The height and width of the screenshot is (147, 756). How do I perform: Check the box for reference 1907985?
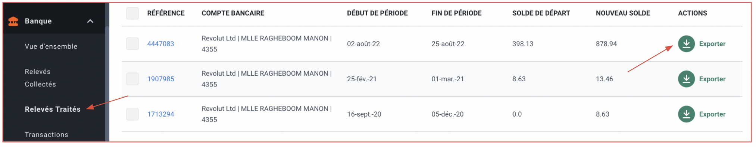[x=132, y=79]
